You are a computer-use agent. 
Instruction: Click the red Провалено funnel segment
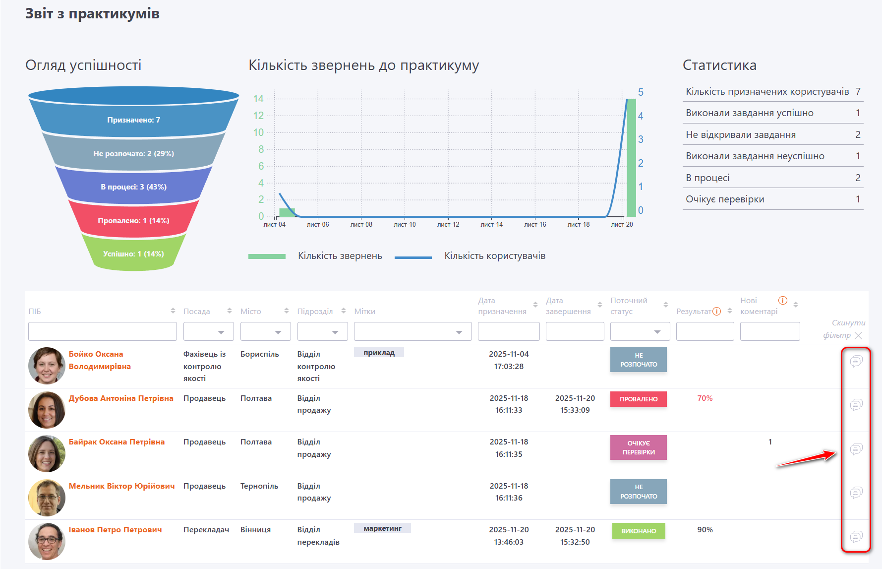[x=133, y=220]
